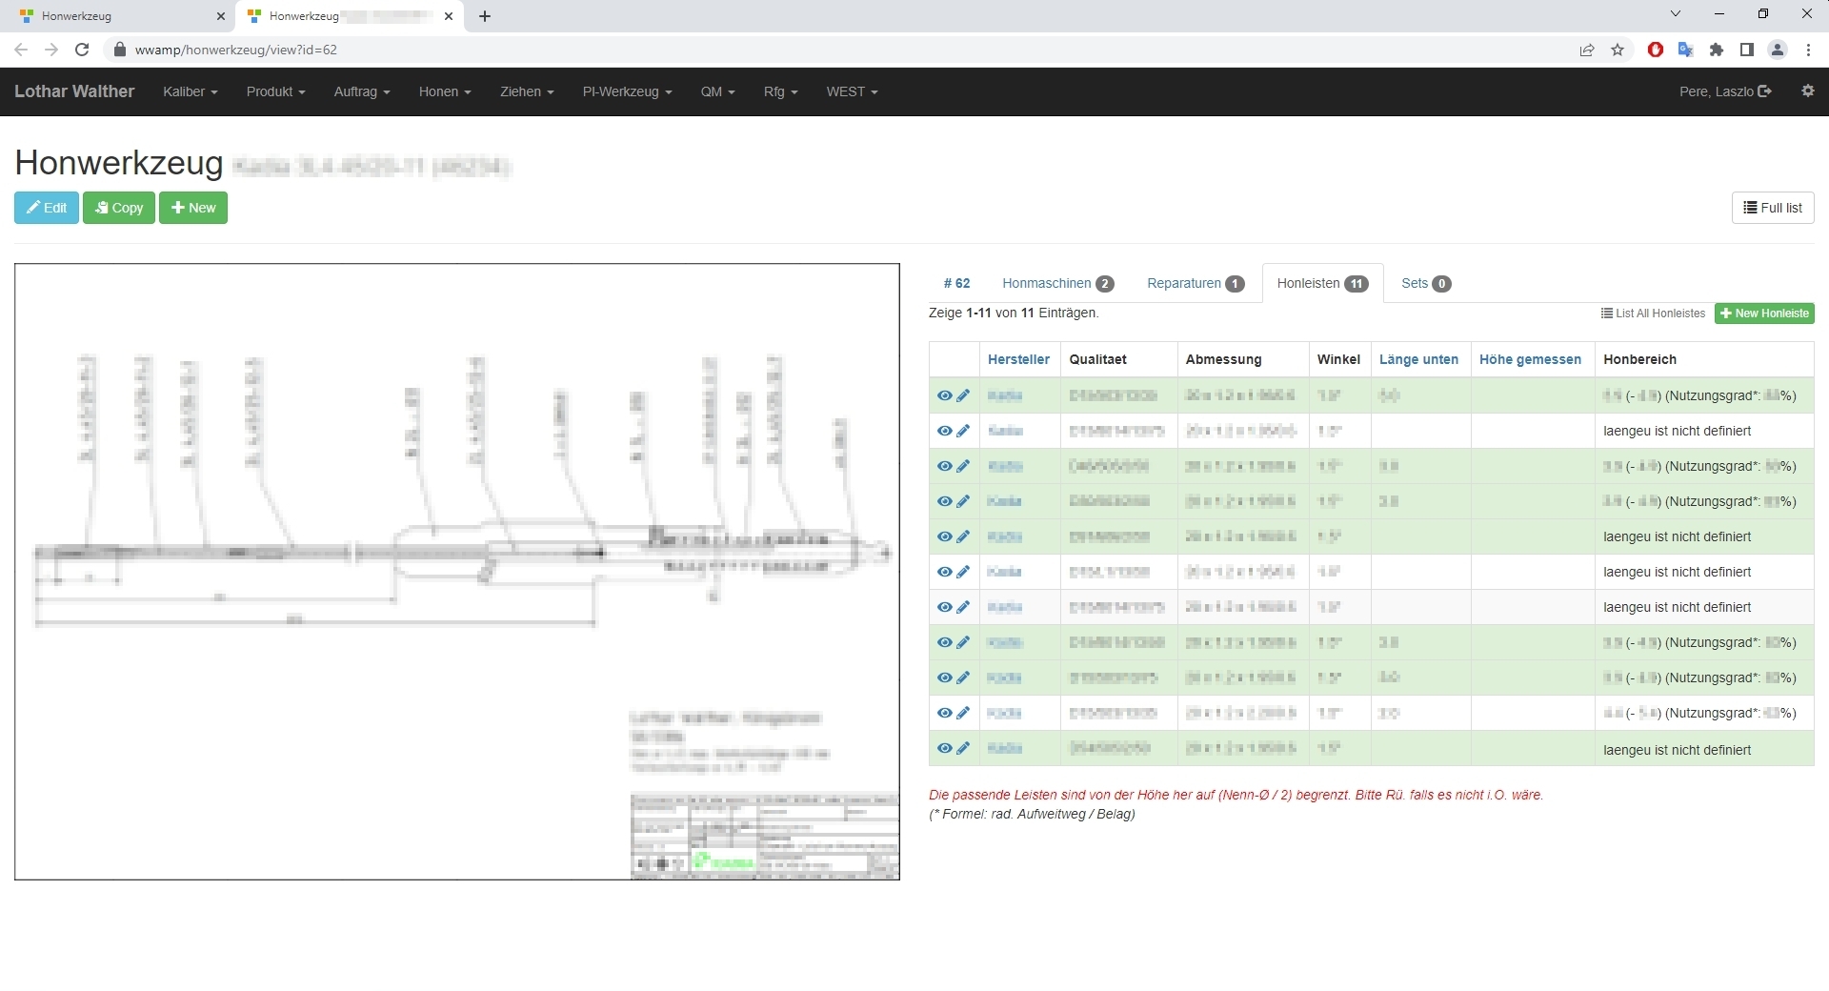Copy this Honwerkzeug record
Image resolution: width=1829 pixels, height=991 pixels.
tap(119, 208)
